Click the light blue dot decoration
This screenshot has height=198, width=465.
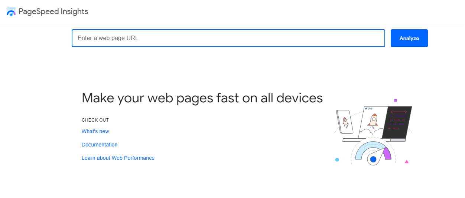point(337,160)
